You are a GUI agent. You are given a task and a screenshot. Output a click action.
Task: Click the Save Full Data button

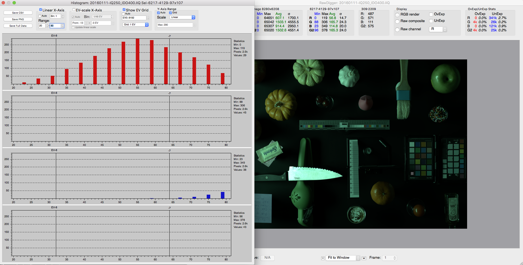(18, 26)
